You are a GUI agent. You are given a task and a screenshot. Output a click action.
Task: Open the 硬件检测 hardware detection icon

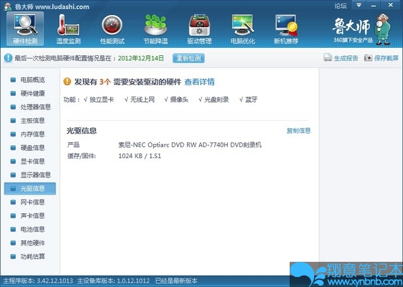[25, 29]
